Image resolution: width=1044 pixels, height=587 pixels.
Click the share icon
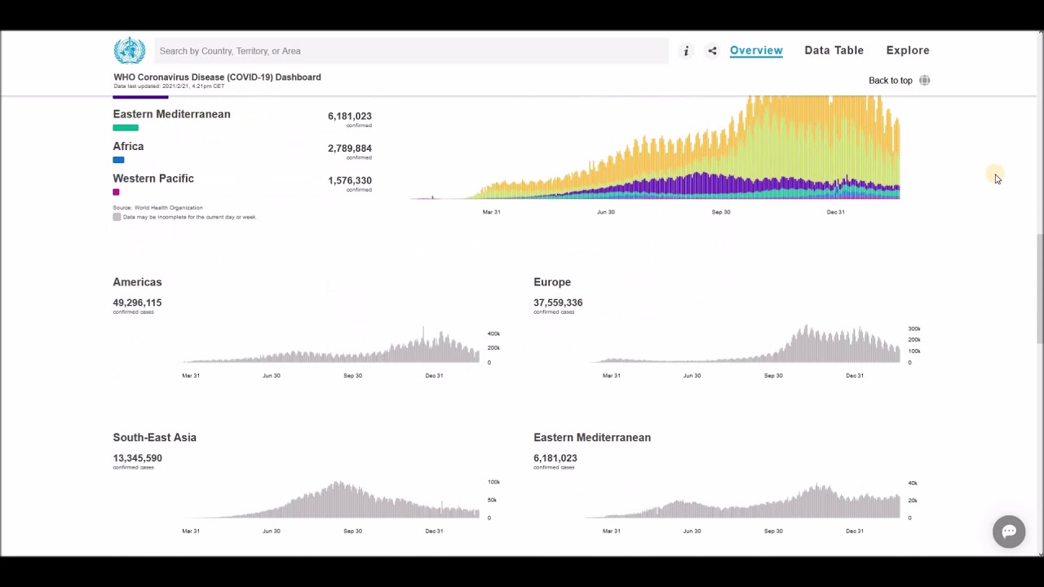pyautogui.click(x=712, y=51)
